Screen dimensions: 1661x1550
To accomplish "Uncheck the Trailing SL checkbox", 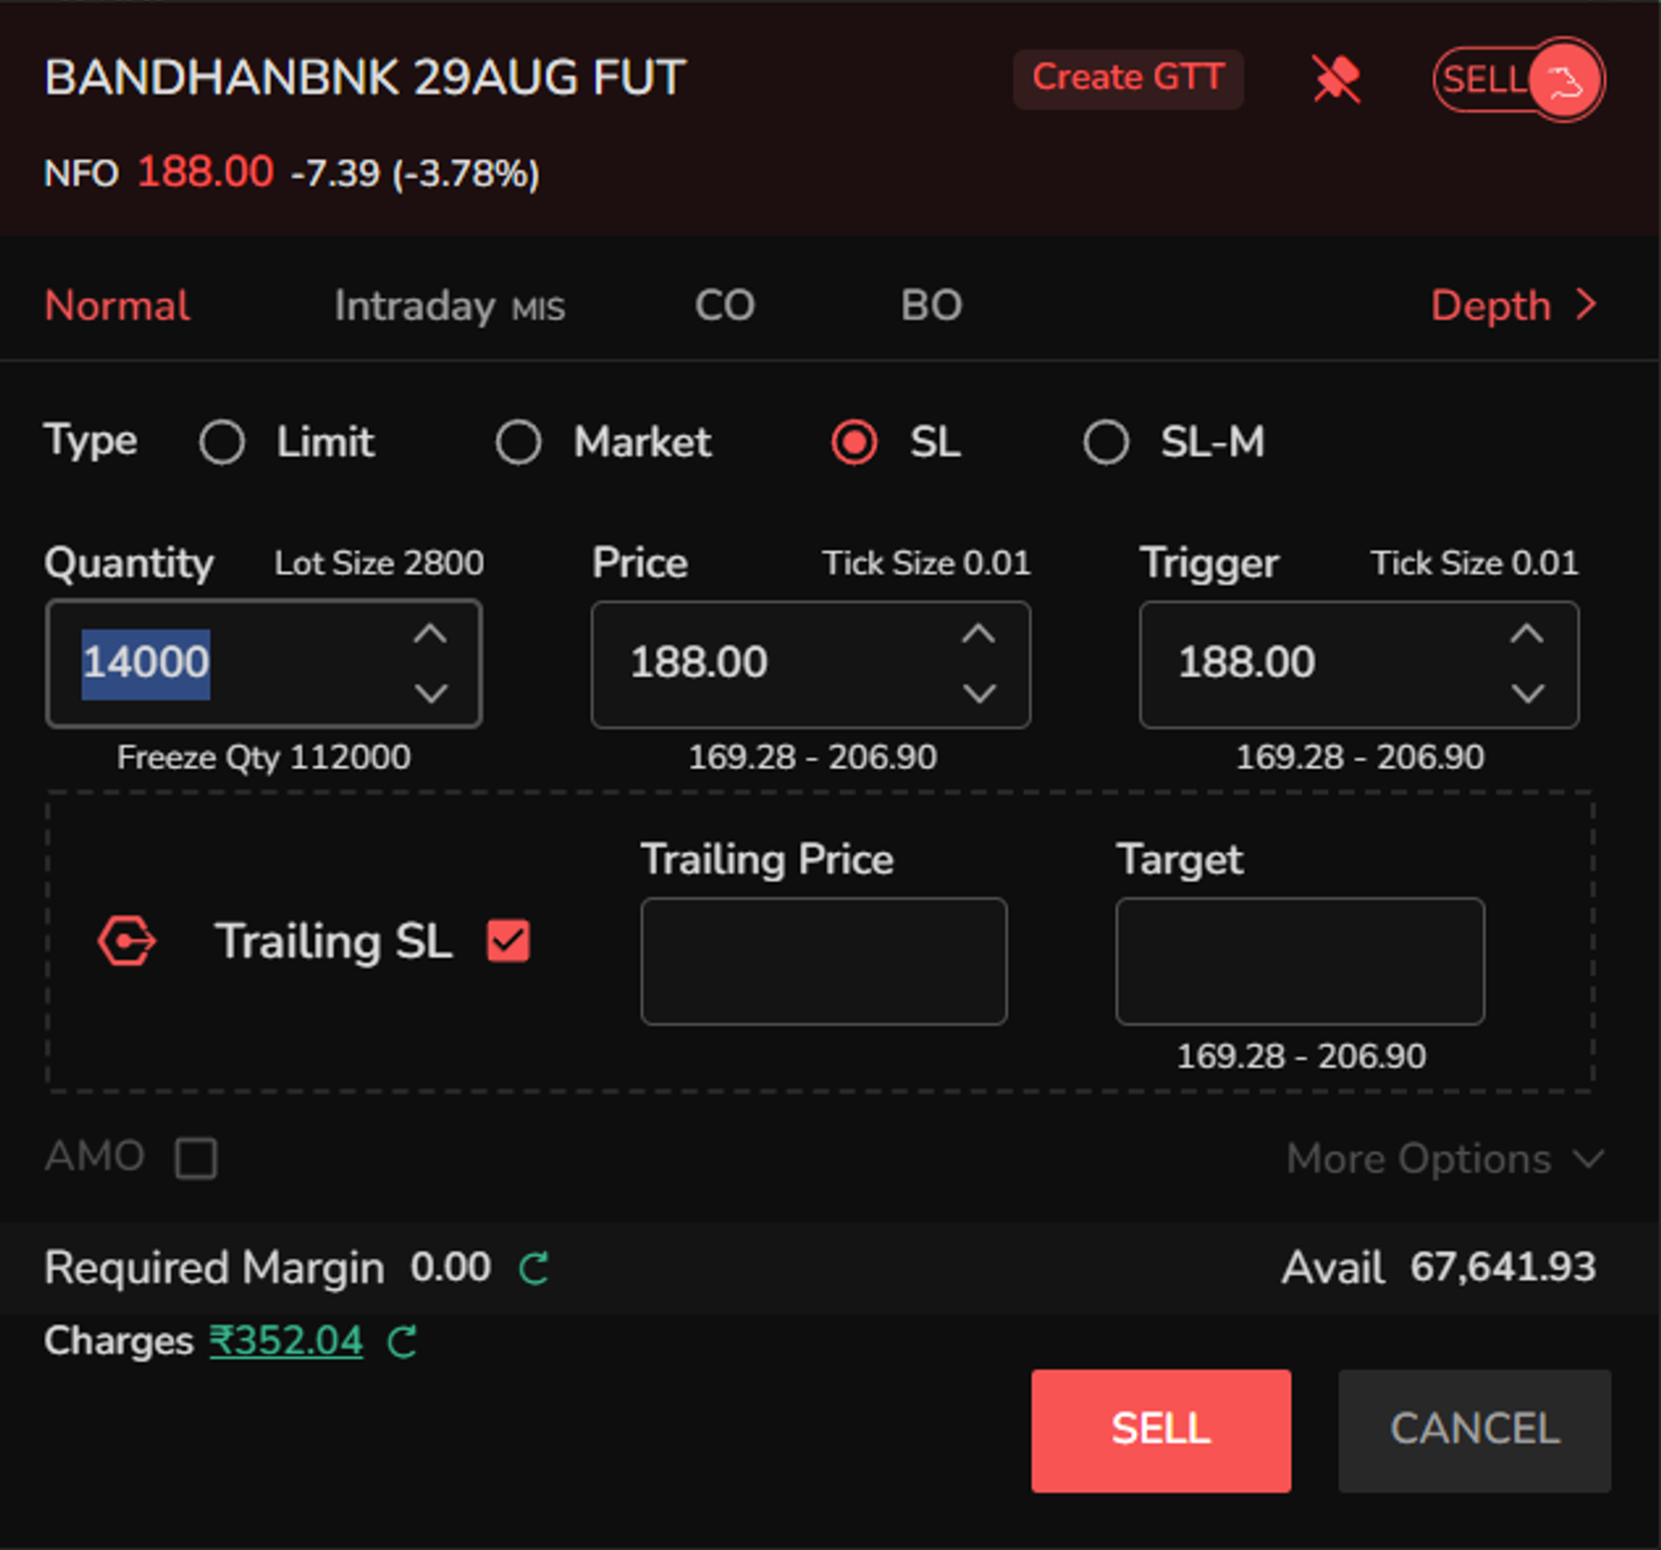I will coord(508,941).
